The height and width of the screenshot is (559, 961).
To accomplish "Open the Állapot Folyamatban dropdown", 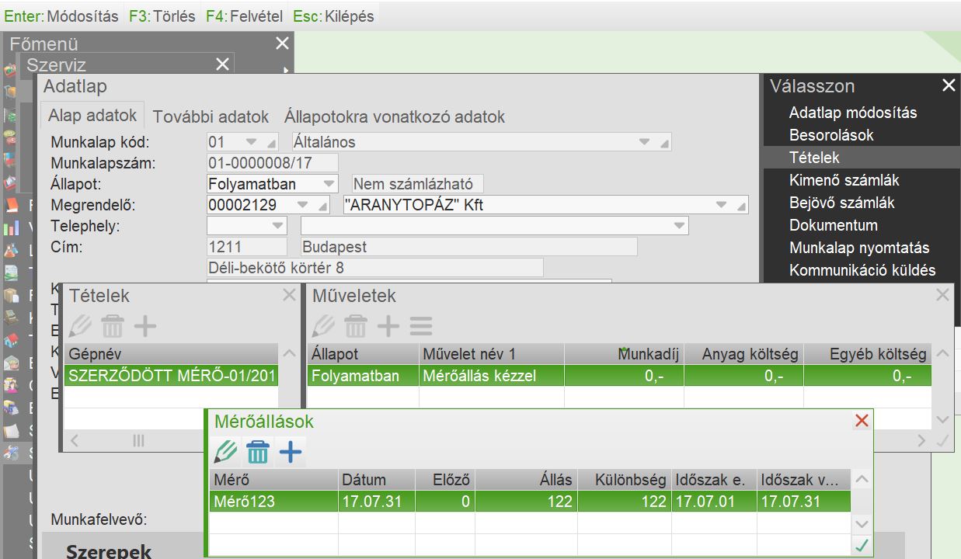I will [329, 184].
